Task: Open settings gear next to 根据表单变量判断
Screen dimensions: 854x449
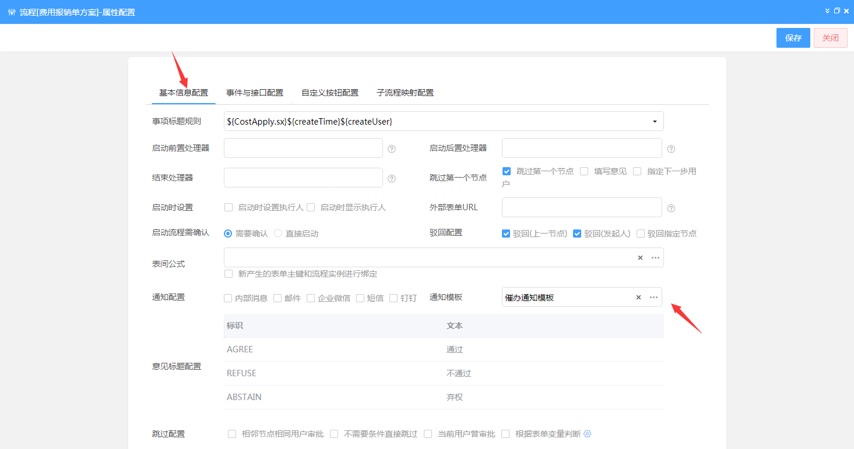Action: pos(588,434)
